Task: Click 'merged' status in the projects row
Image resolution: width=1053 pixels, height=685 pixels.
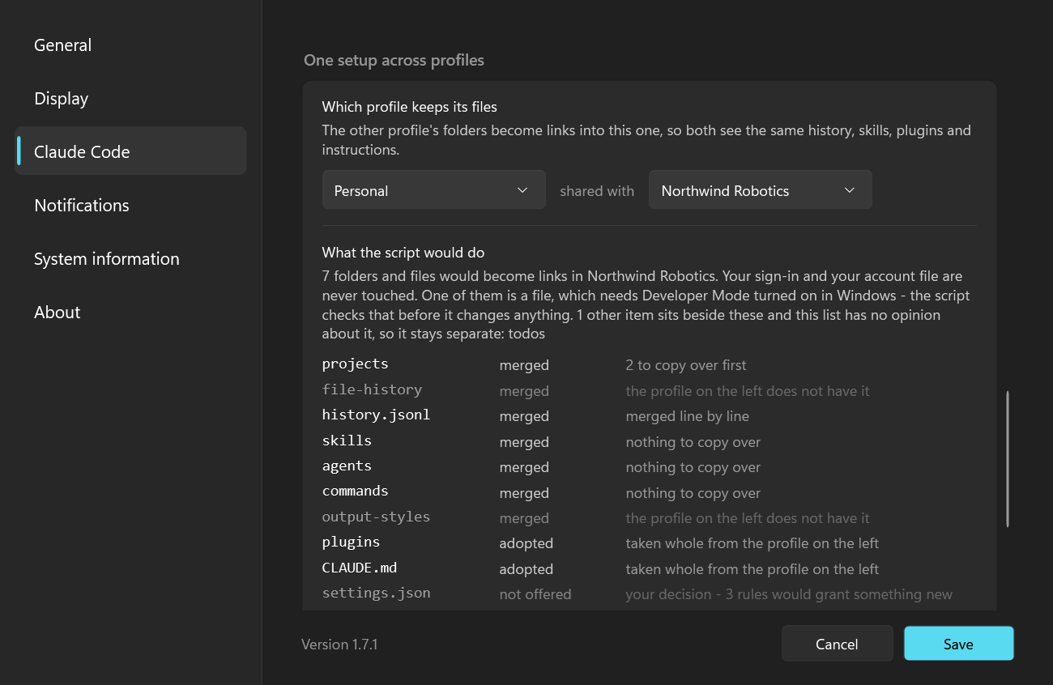Action: [524, 365]
